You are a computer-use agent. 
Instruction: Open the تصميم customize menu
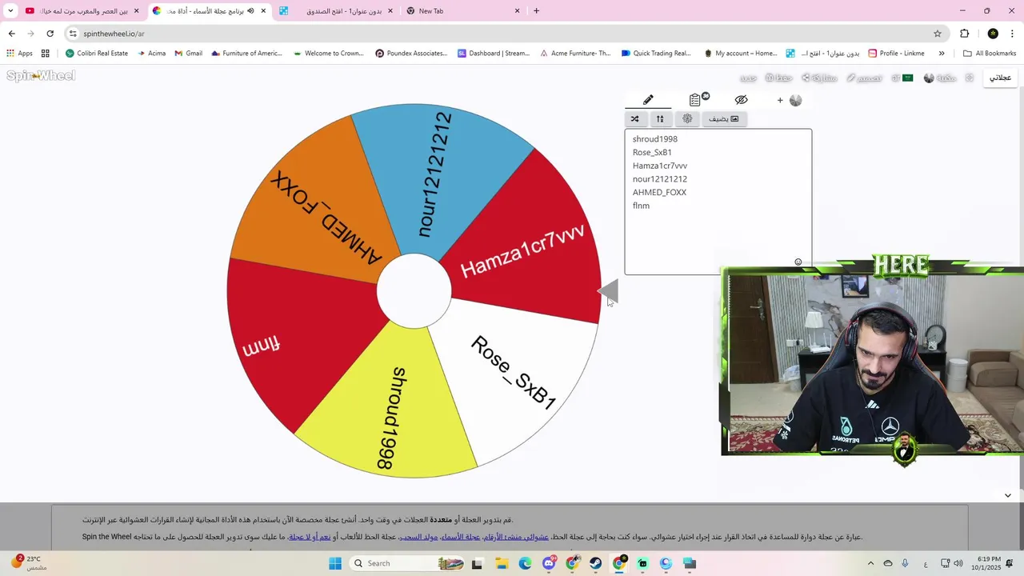(x=864, y=78)
